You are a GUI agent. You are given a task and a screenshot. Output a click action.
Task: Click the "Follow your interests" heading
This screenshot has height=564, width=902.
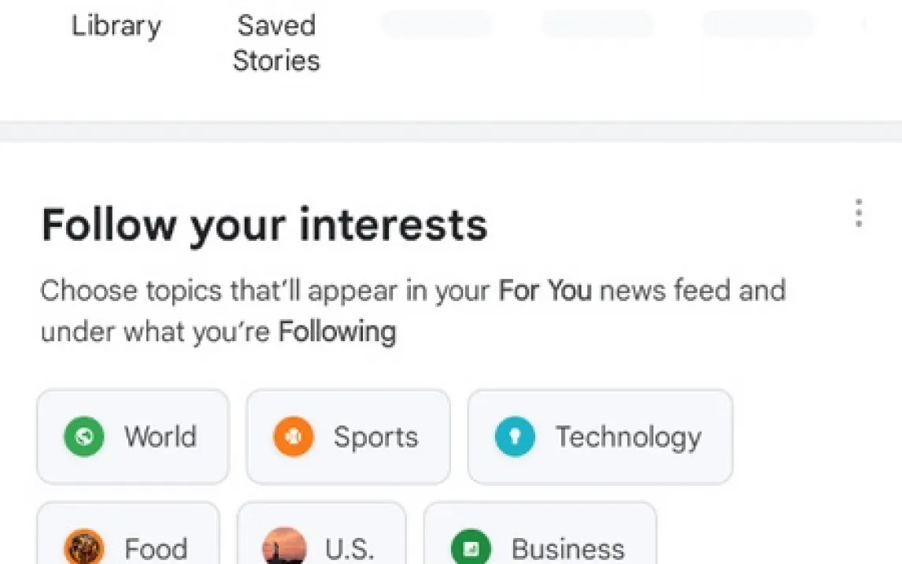[264, 224]
